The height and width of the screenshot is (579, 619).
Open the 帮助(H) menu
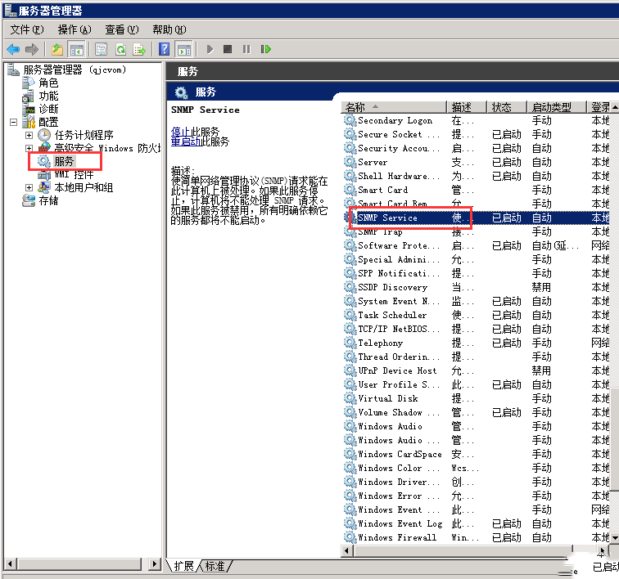(x=169, y=29)
